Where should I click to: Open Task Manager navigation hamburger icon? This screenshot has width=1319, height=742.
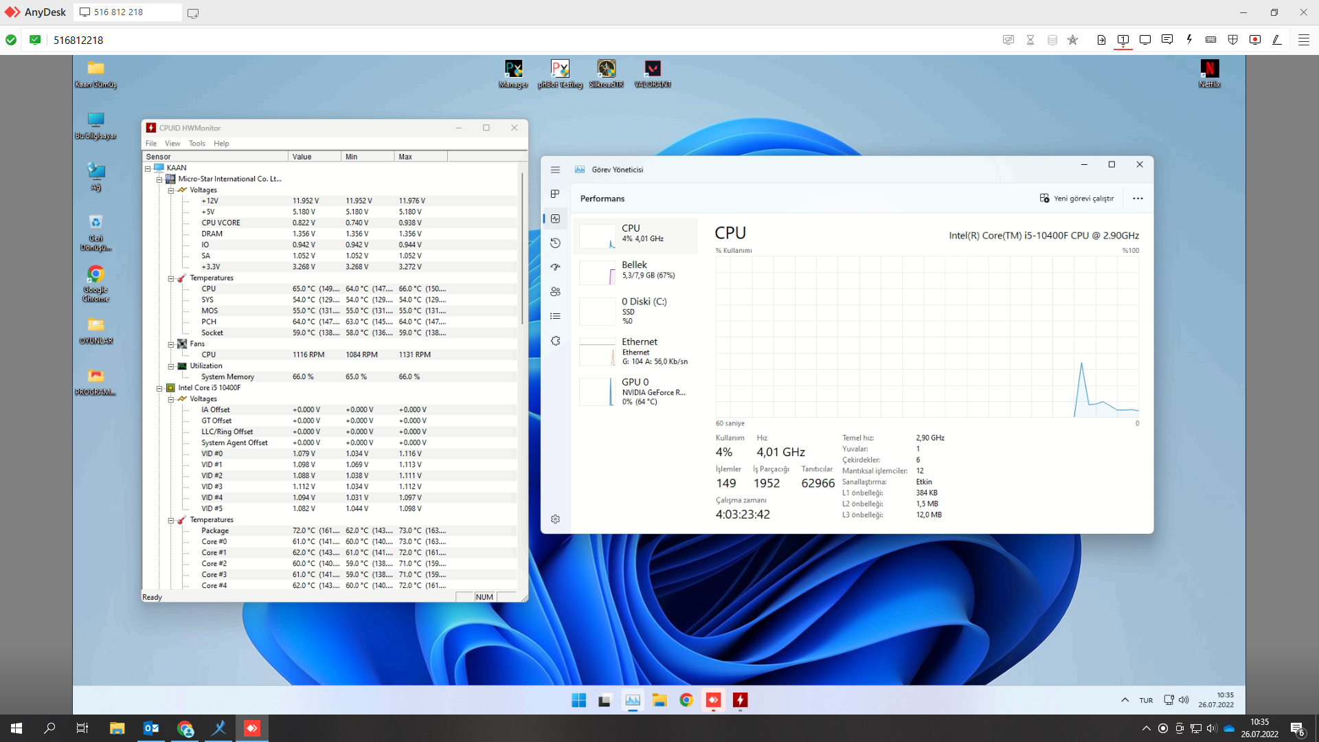tap(555, 170)
